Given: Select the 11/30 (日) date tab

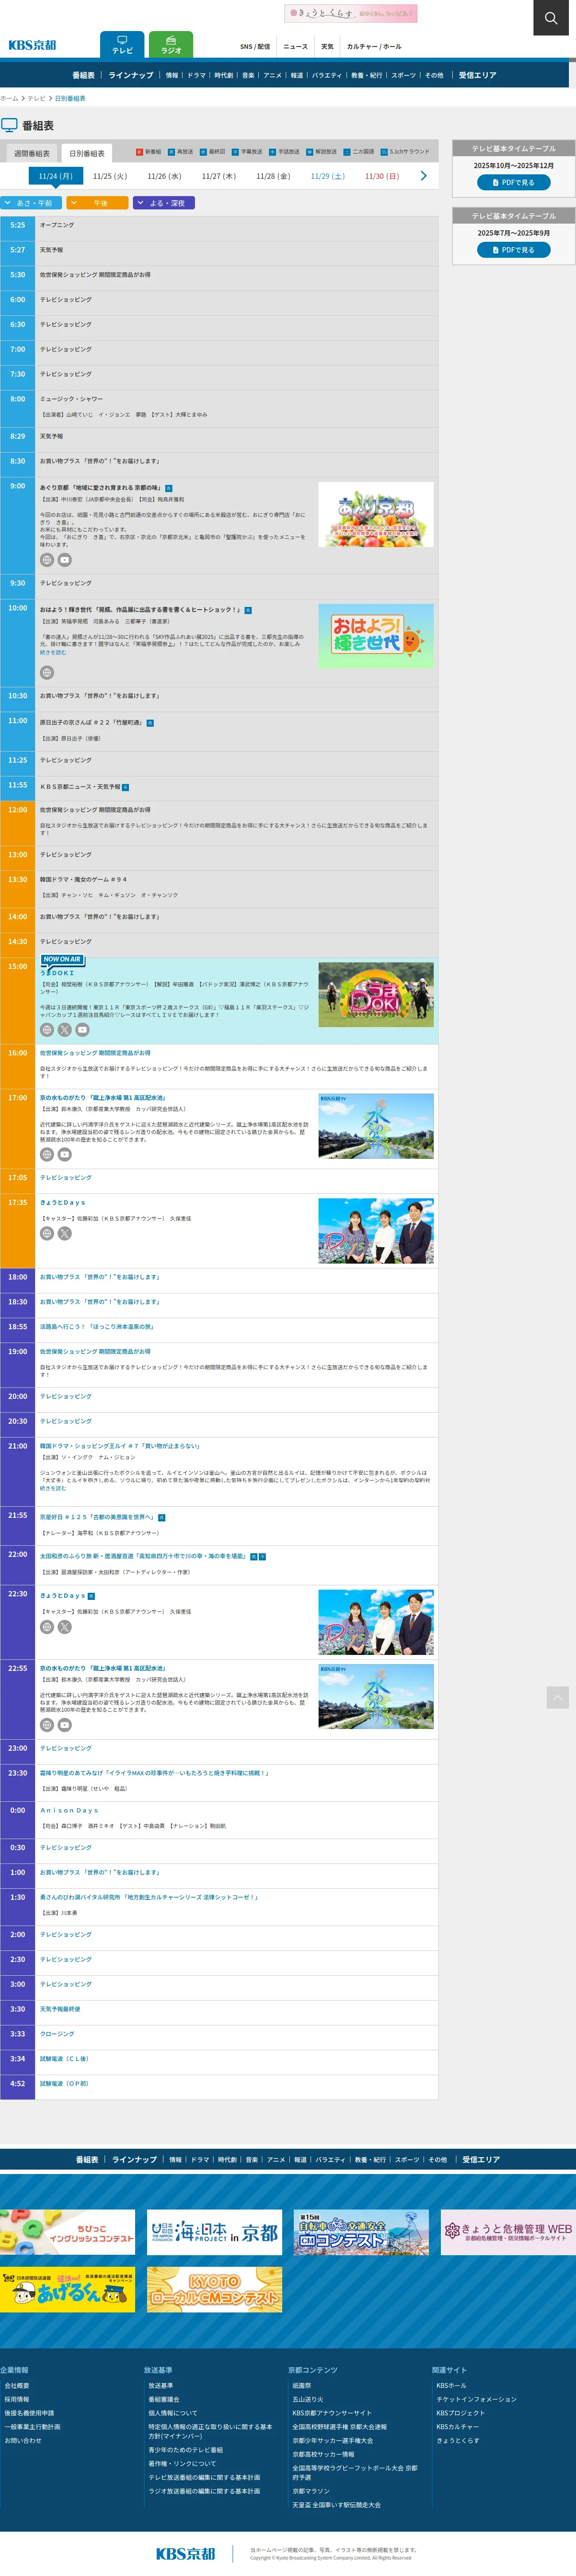Looking at the screenshot, I should 381,176.
